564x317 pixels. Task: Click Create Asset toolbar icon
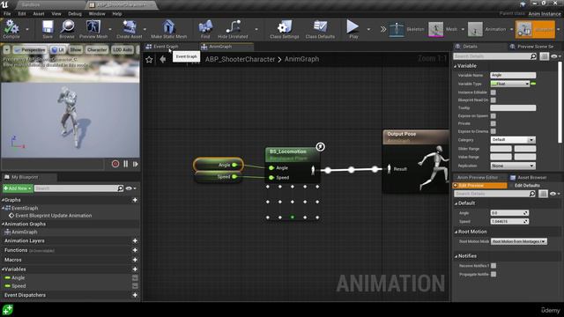(130, 29)
